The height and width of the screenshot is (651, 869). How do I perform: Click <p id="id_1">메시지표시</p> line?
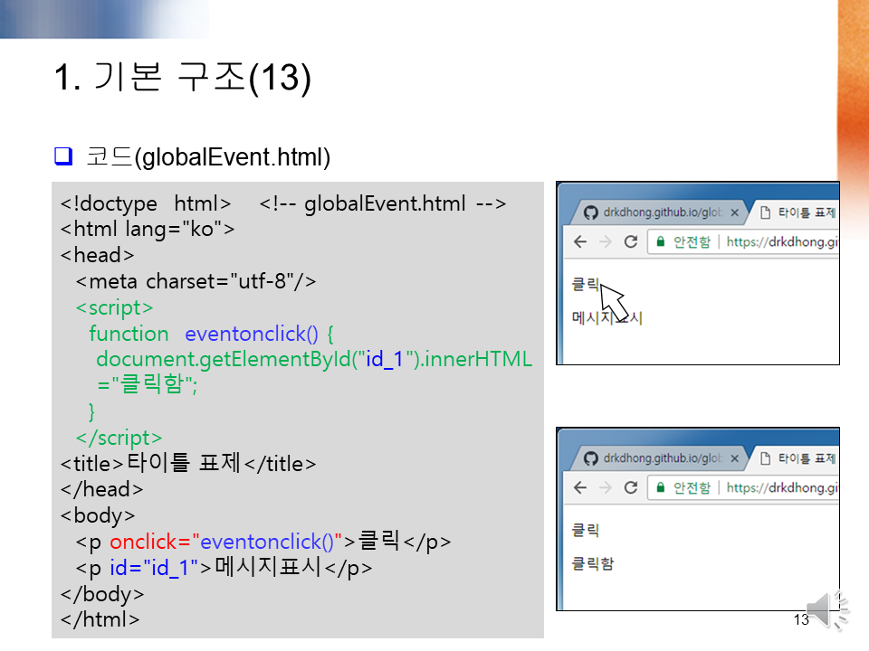224,568
